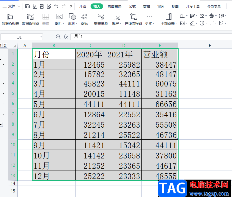
Task: Select row 14 header
Action: pyautogui.click(x=13, y=183)
